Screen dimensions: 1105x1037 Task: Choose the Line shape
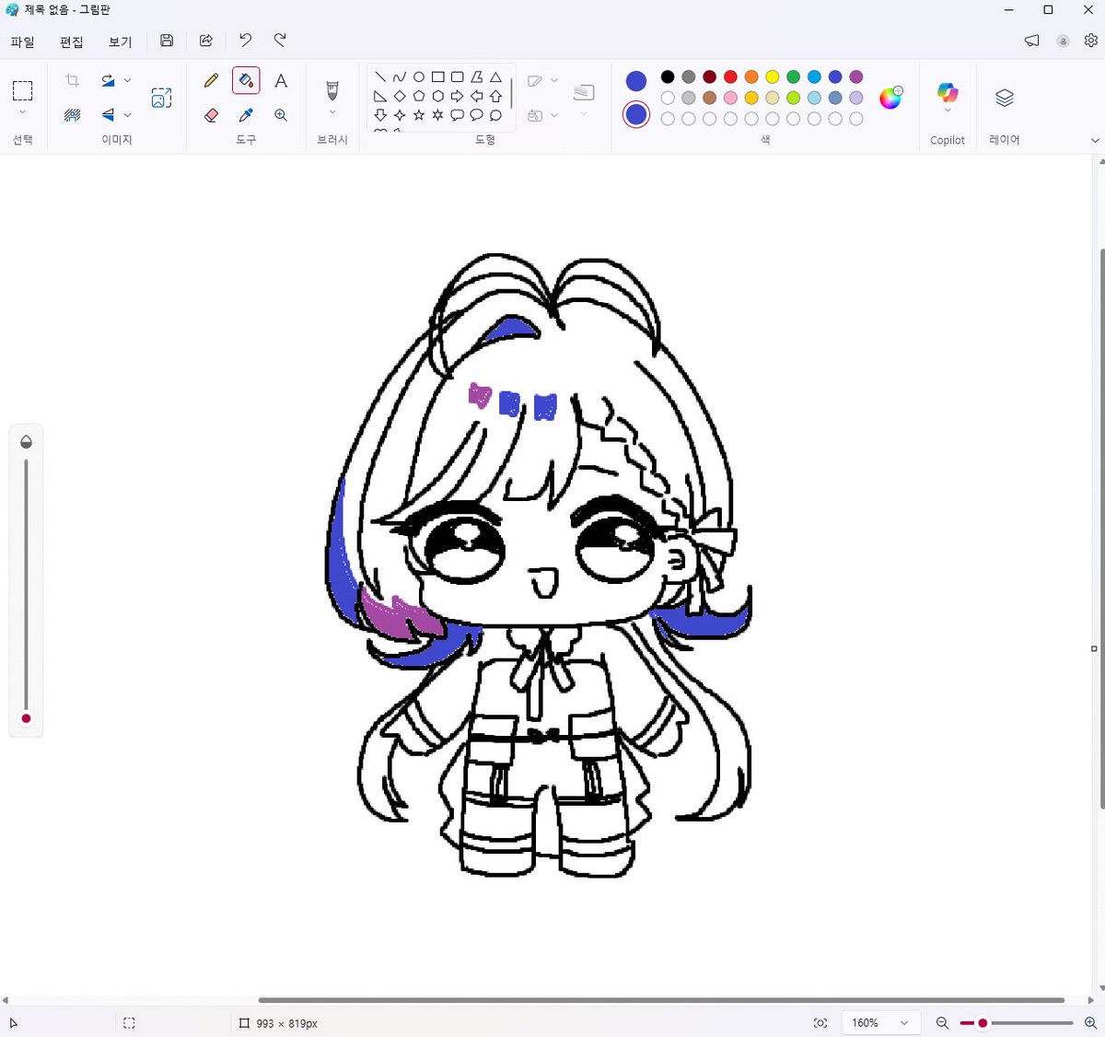point(380,77)
